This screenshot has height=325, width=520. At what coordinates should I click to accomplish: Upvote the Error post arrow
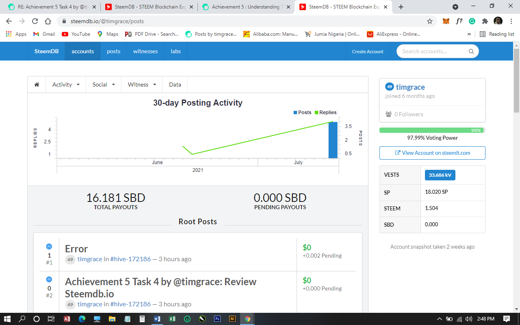point(49,246)
